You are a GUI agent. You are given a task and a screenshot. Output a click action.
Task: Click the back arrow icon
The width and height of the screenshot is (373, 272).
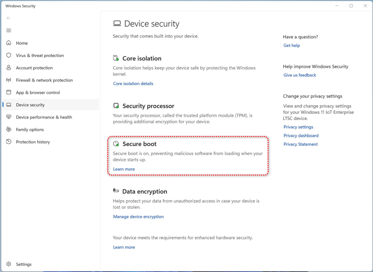9,18
